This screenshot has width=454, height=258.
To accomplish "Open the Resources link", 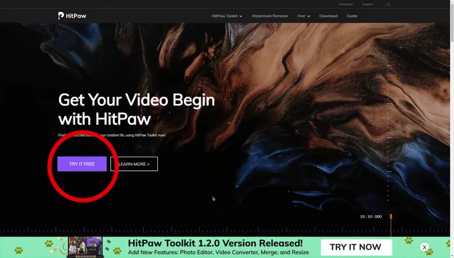I will 346,5.
